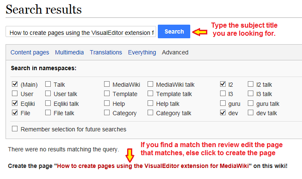
Task: Check the Talk namespace checkbox
Action: click(x=48, y=84)
